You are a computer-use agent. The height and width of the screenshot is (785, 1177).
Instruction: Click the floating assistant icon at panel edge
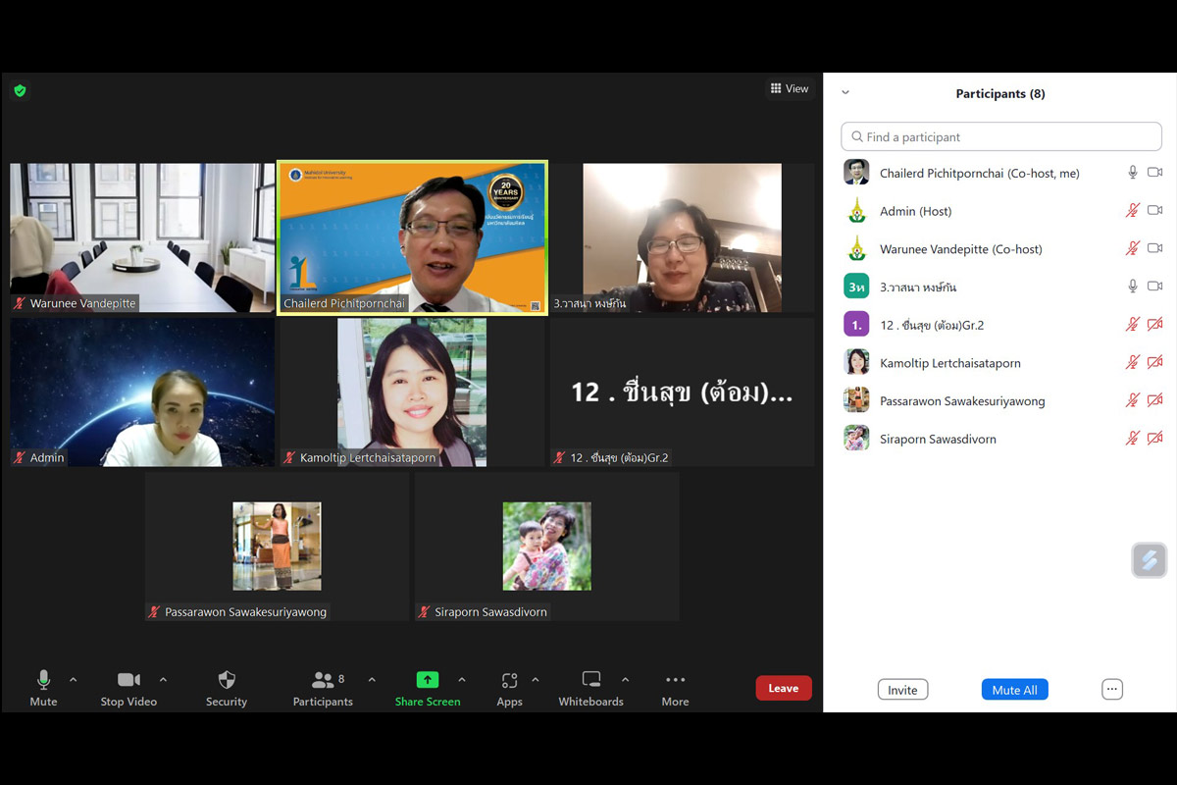[1150, 560]
